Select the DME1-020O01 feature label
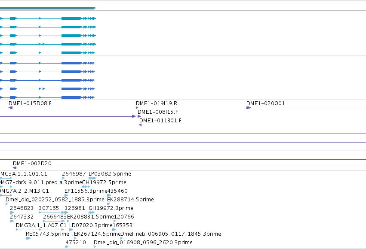Image resolution: width=366 pixels, height=249 pixels. point(266,103)
